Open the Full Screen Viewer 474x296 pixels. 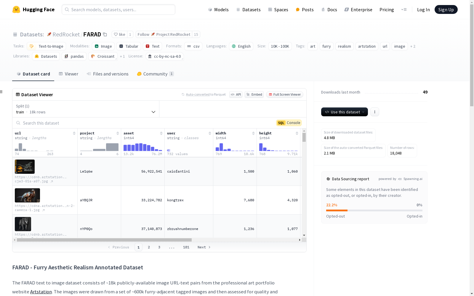(285, 94)
